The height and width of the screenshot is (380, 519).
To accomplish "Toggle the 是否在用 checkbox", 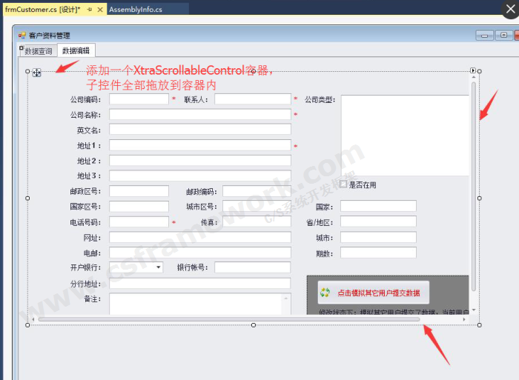I will (x=343, y=184).
